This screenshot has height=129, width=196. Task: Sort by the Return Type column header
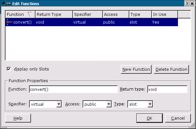point(54,15)
